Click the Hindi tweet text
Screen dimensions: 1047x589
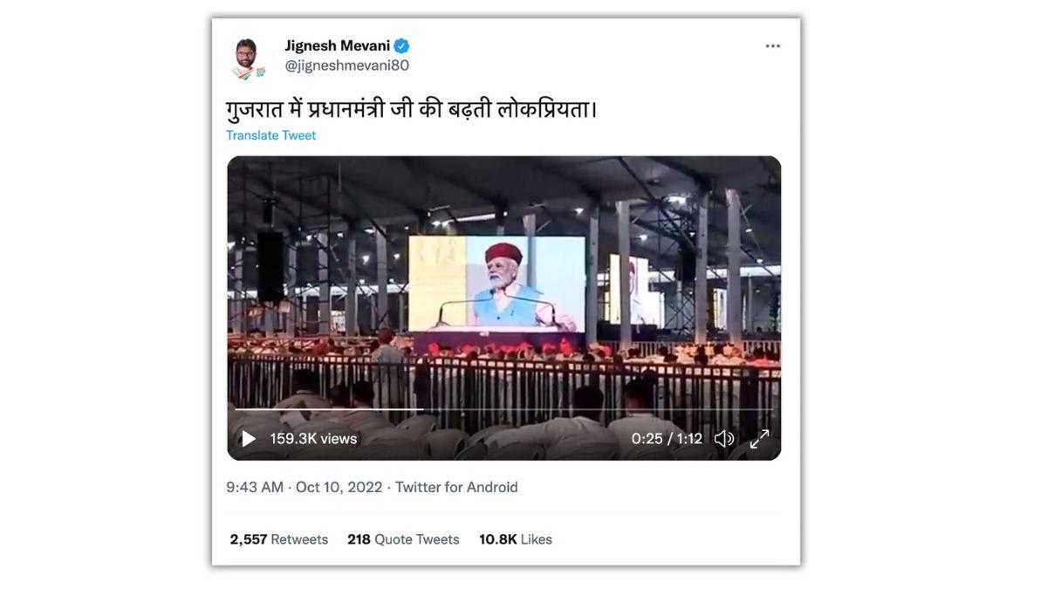coord(412,110)
